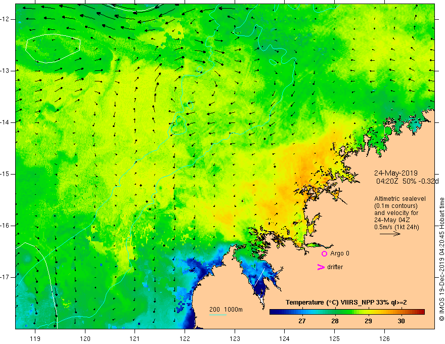Click the longitude axis label 126

384,338
